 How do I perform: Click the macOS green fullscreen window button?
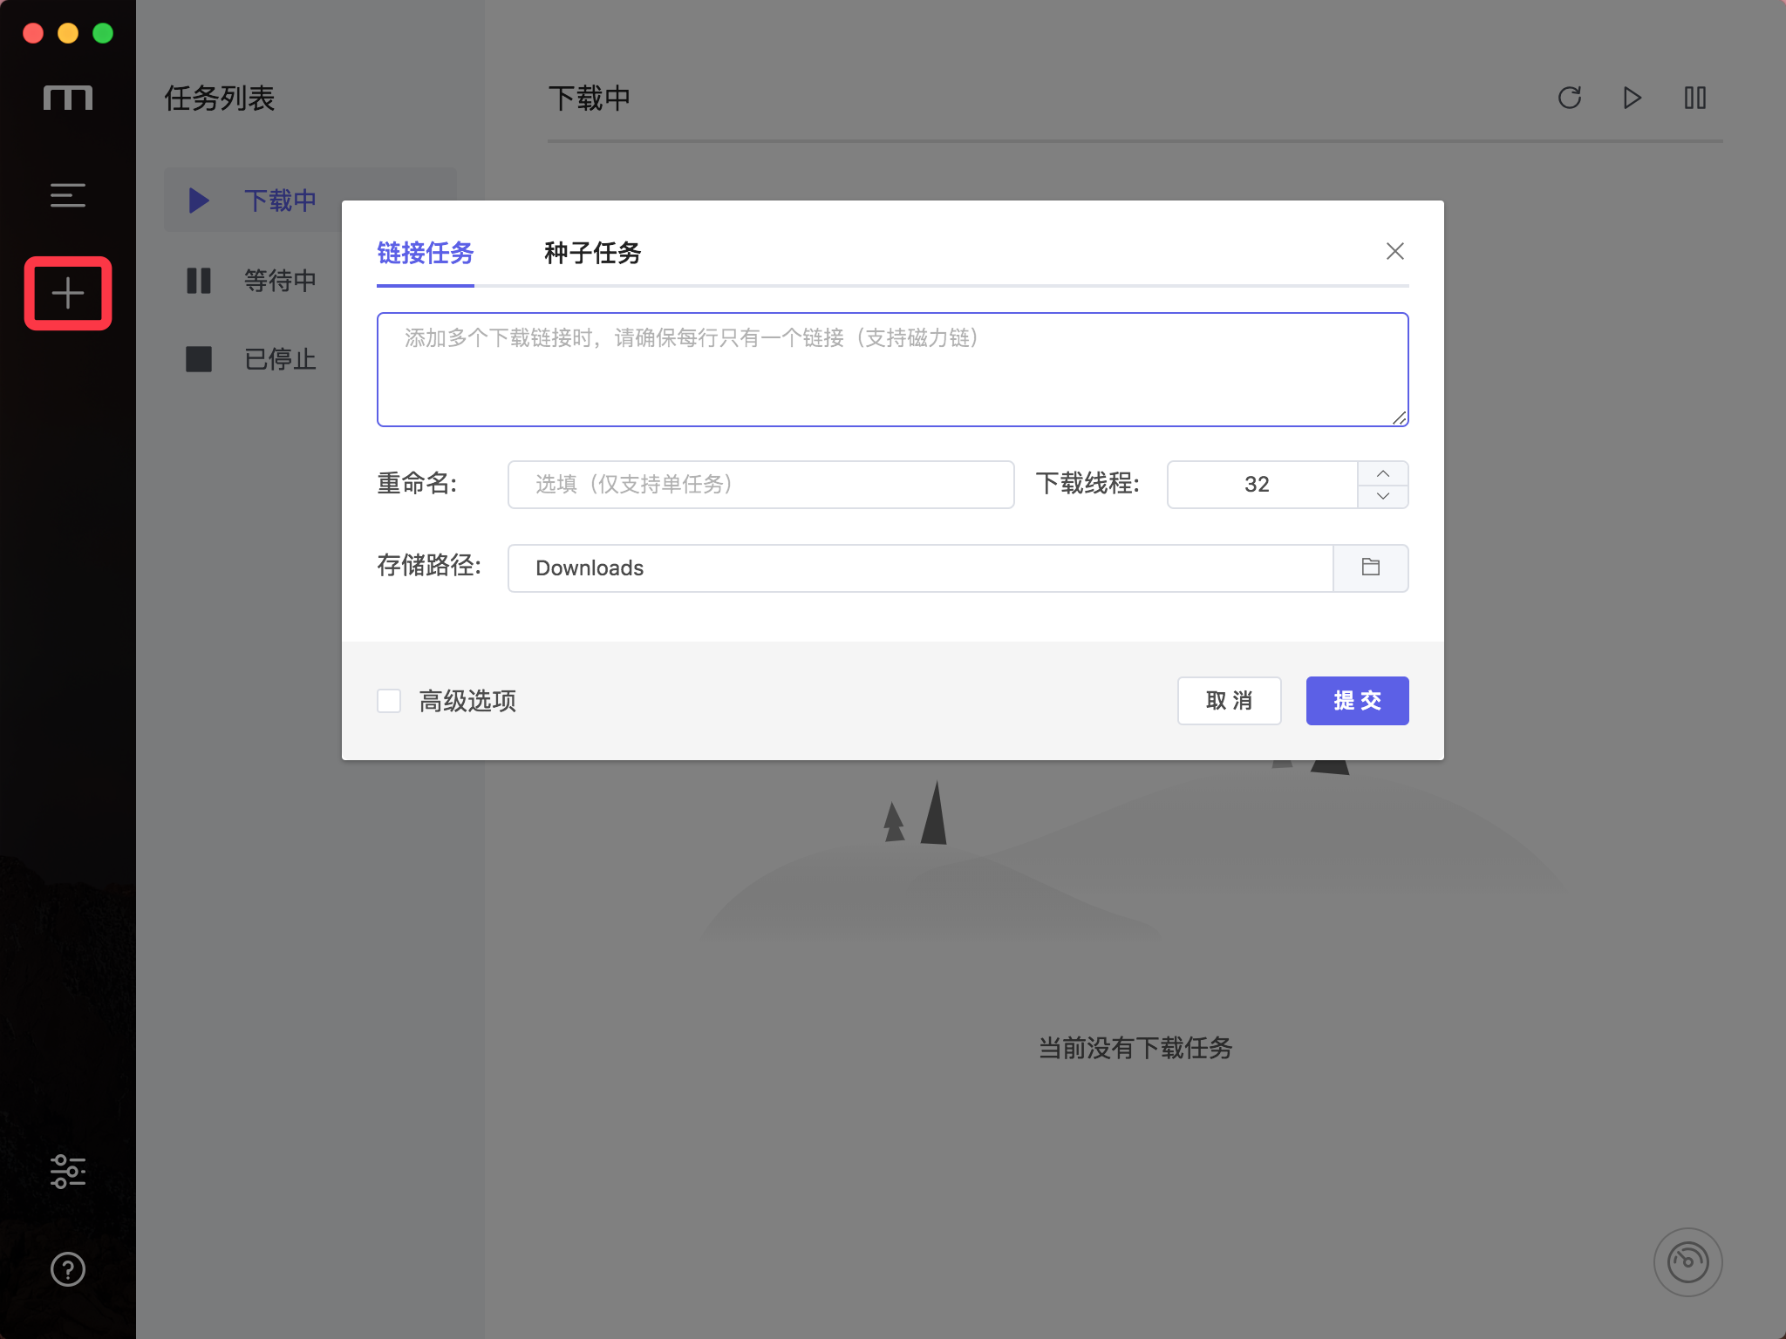tap(103, 33)
